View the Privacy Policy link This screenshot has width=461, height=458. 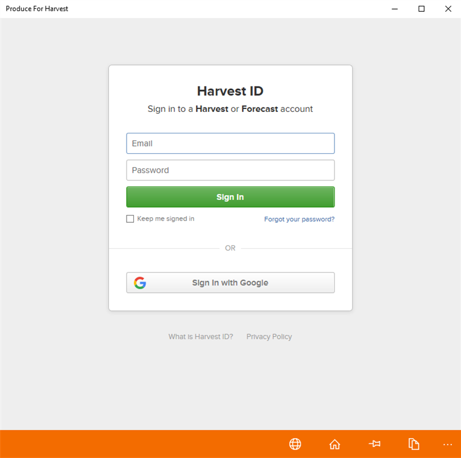click(x=269, y=336)
